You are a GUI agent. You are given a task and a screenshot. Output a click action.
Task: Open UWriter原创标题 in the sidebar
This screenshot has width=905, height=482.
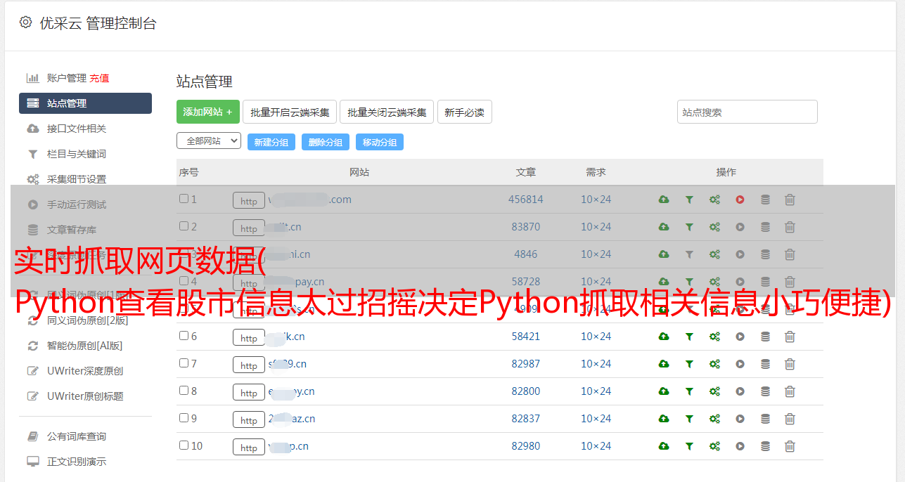click(x=85, y=396)
